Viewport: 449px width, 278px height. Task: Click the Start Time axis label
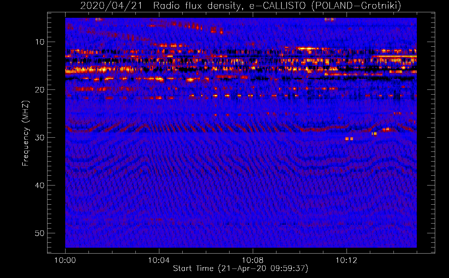(x=241, y=269)
